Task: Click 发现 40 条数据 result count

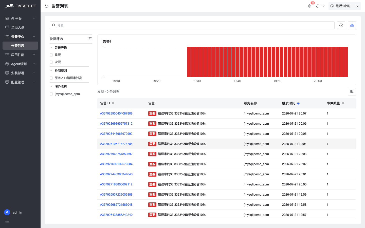Action: [108, 91]
